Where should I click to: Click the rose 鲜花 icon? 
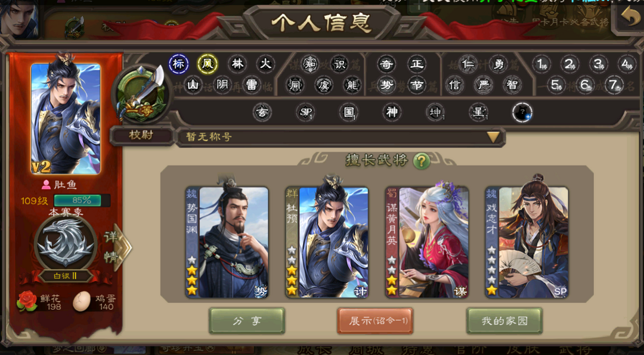point(27,301)
